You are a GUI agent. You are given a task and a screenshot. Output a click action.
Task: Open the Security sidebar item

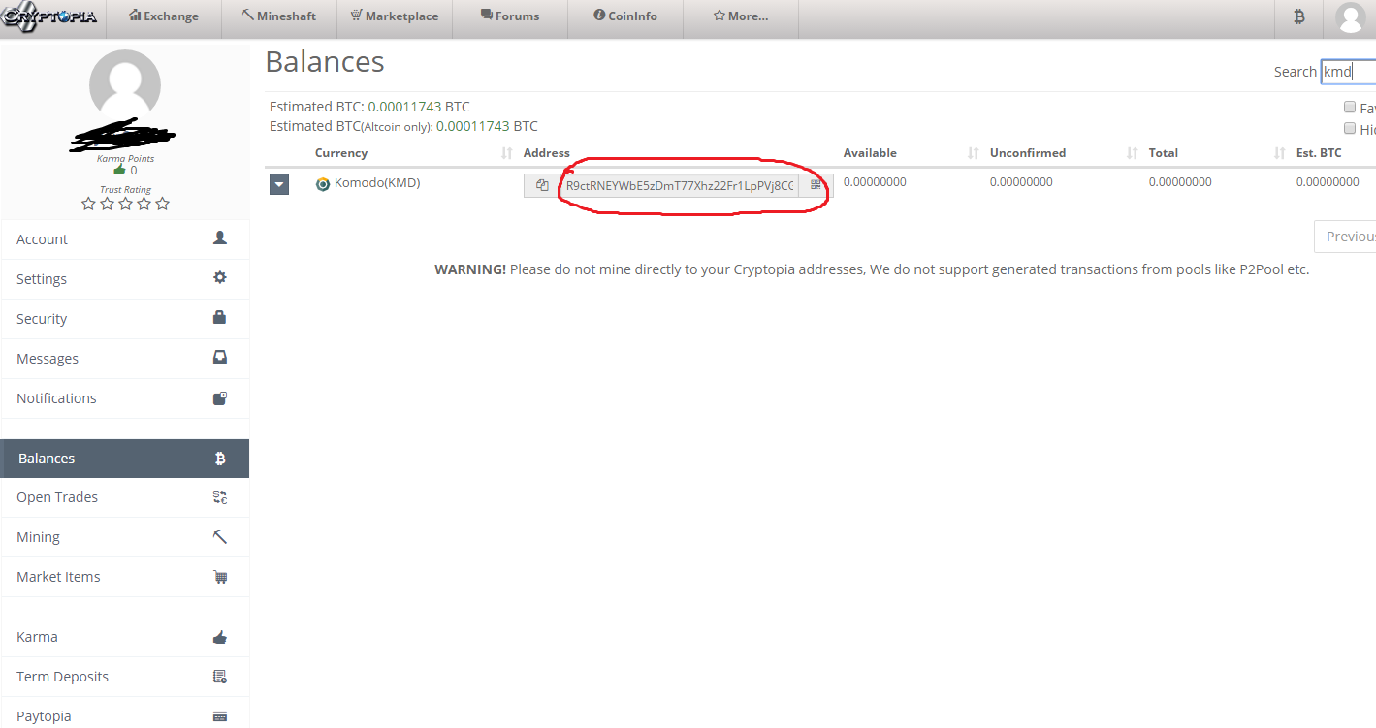pos(125,319)
